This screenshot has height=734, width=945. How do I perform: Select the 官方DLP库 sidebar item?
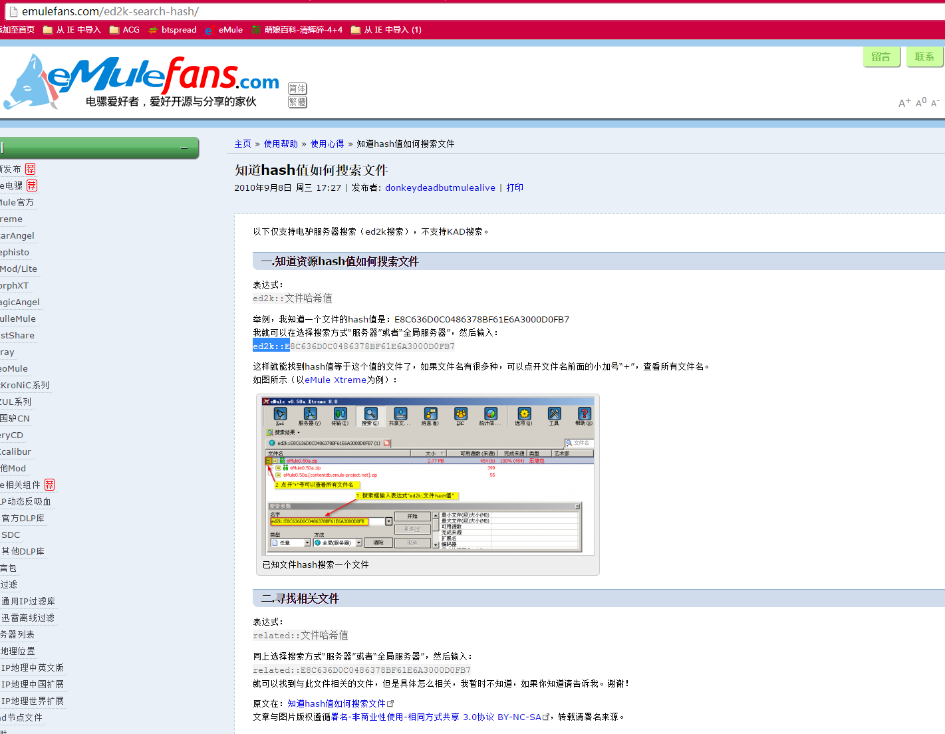click(23, 518)
